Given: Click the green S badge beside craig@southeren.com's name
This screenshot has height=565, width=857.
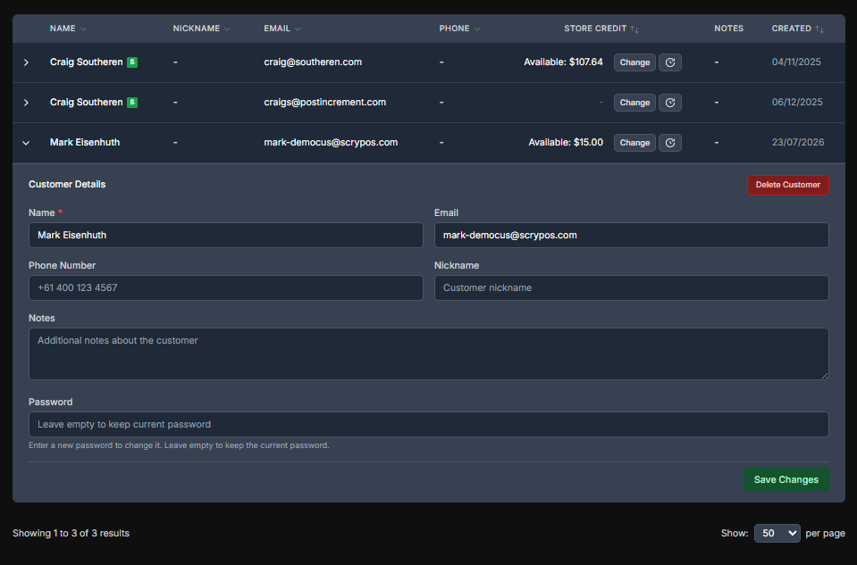Looking at the screenshot, I should 132,62.
